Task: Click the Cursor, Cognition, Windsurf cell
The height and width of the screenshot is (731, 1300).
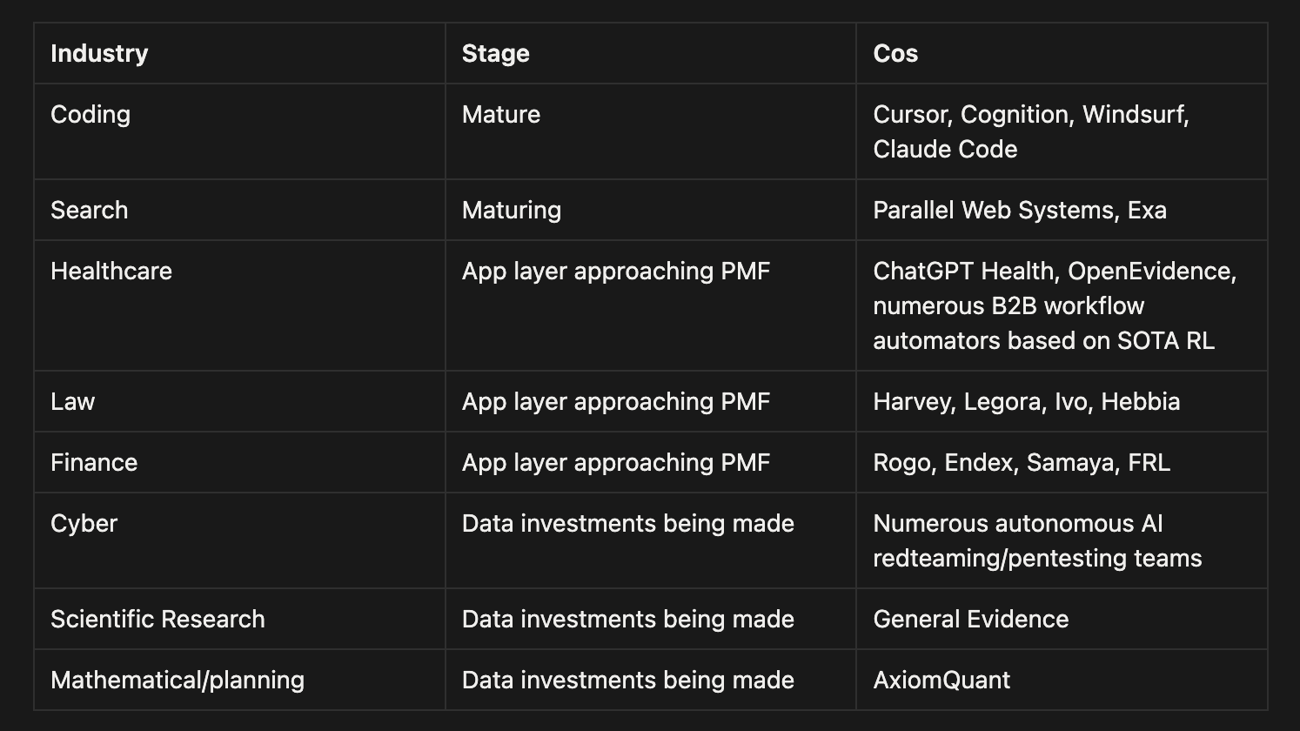Action: [1062, 131]
